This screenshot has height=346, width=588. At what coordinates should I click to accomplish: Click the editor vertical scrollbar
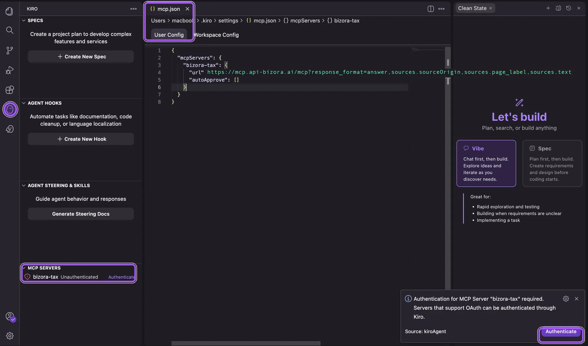[448, 168]
